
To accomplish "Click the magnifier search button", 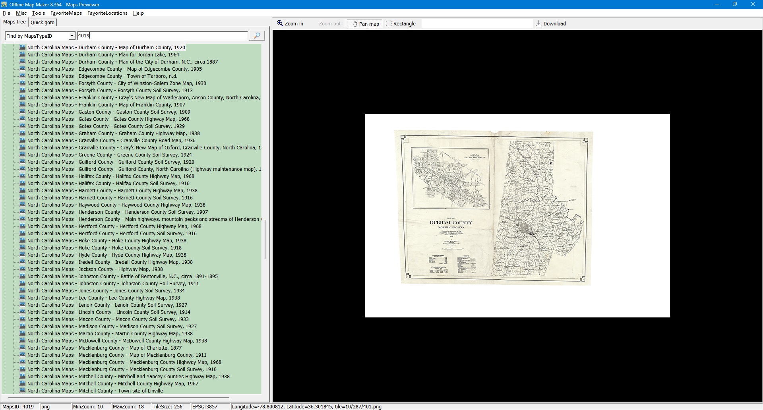I will point(257,36).
